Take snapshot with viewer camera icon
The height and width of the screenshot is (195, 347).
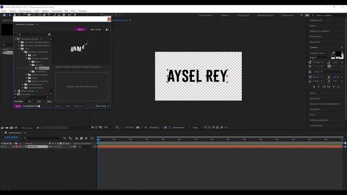point(138,128)
